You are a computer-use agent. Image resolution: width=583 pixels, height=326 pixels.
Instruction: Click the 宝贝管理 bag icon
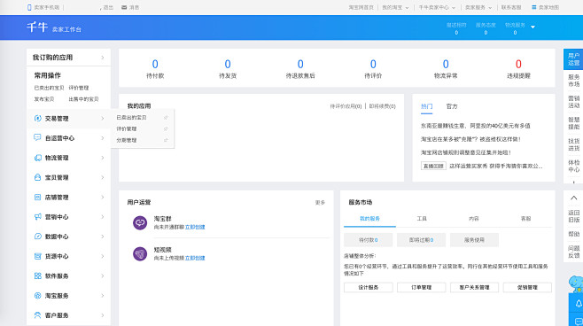[x=37, y=177]
